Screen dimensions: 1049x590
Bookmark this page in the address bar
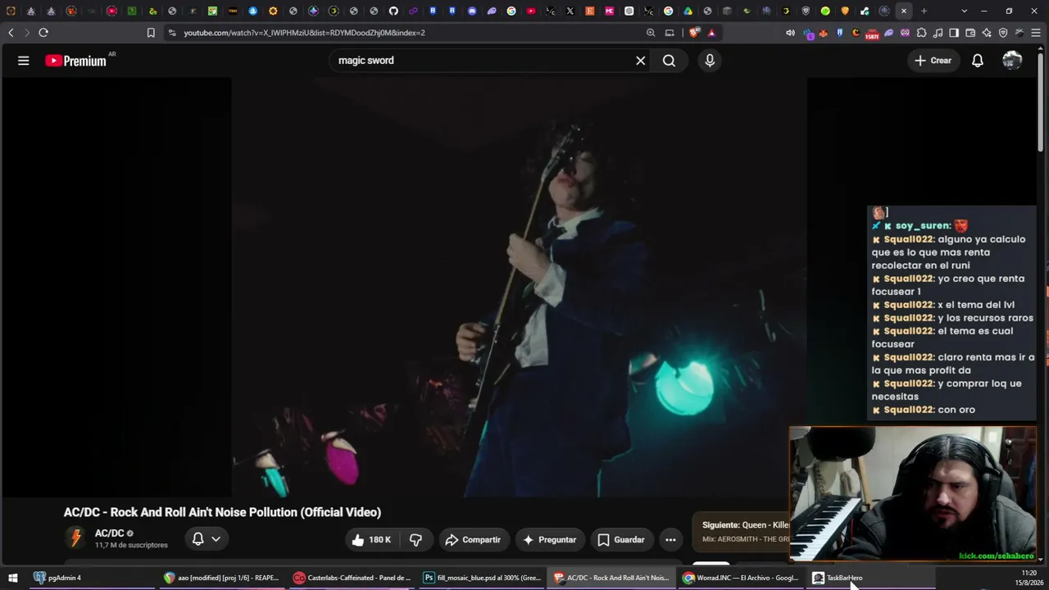click(151, 33)
